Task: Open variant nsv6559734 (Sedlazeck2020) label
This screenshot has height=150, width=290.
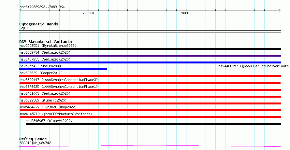Action: click(x=45, y=52)
